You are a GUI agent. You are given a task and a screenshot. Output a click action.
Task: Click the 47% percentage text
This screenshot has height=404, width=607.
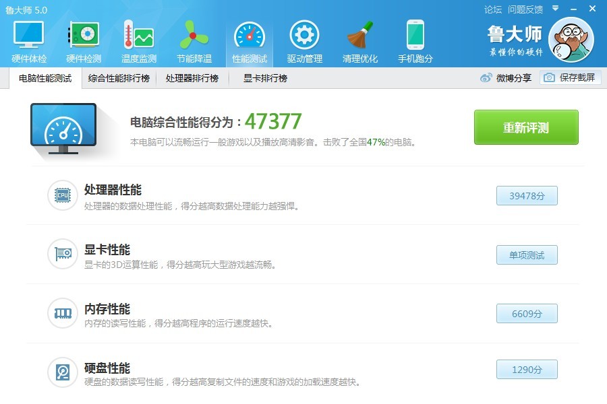coord(376,142)
